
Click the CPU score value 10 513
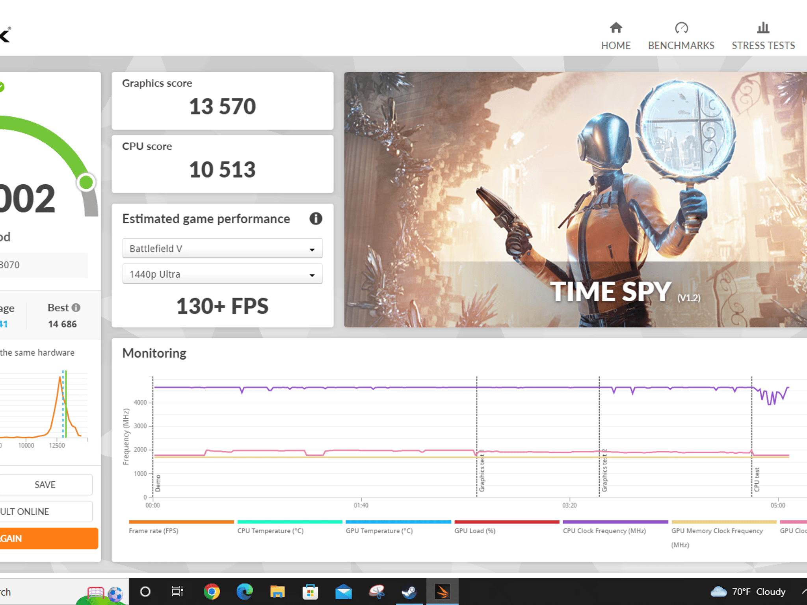(222, 169)
